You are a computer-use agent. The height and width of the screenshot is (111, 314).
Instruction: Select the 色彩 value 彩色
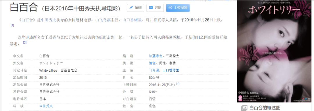pos(152,106)
